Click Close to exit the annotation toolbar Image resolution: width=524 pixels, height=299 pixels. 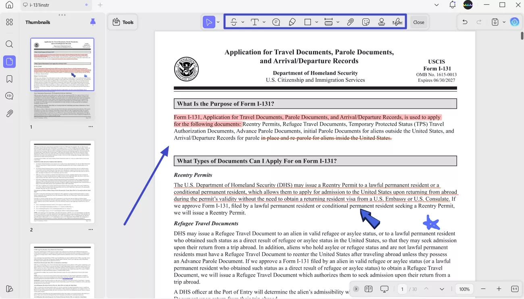418,22
